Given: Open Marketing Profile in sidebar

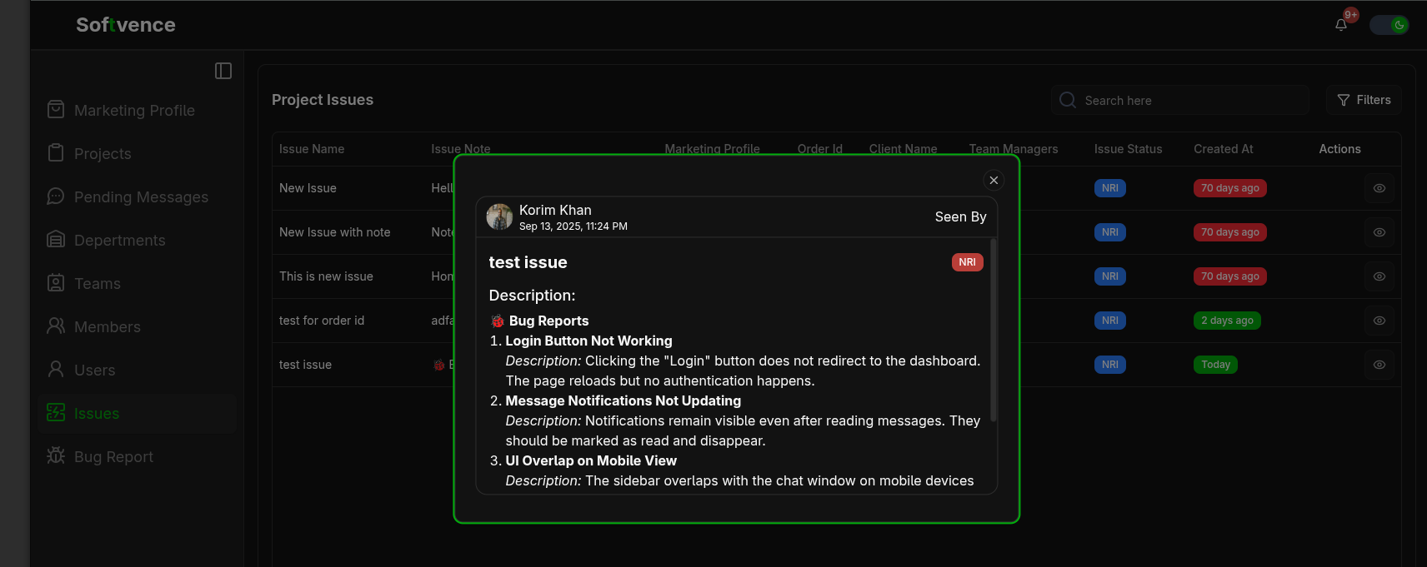Looking at the screenshot, I should click(134, 111).
